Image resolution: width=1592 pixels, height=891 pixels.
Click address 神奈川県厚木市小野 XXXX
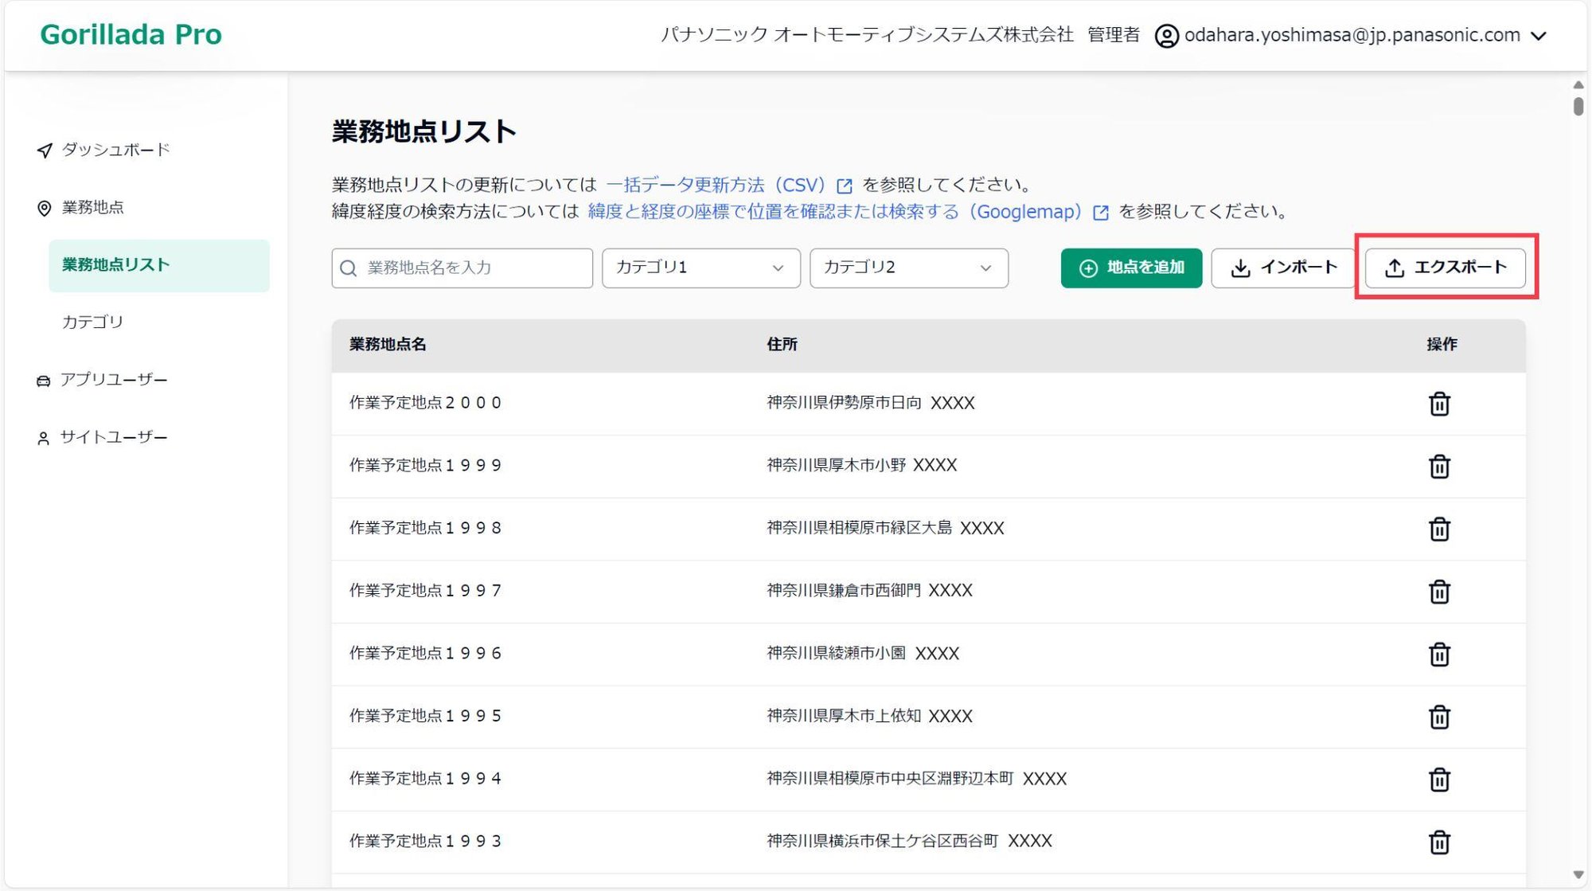pyautogui.click(x=862, y=465)
